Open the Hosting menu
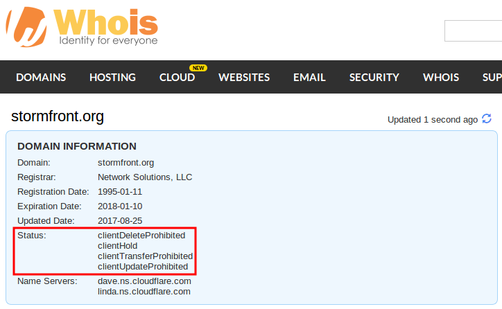This screenshot has width=502, height=309. click(112, 78)
